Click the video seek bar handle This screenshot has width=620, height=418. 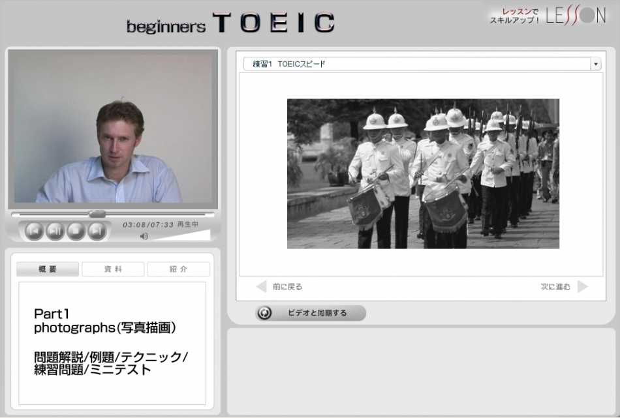pos(97,214)
